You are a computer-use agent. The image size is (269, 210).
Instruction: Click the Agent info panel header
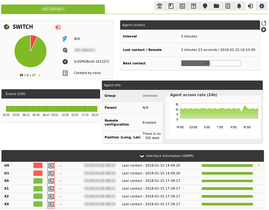(182, 85)
